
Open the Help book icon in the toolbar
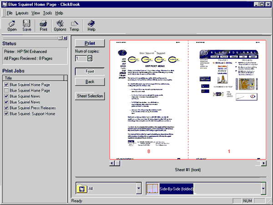point(91,26)
